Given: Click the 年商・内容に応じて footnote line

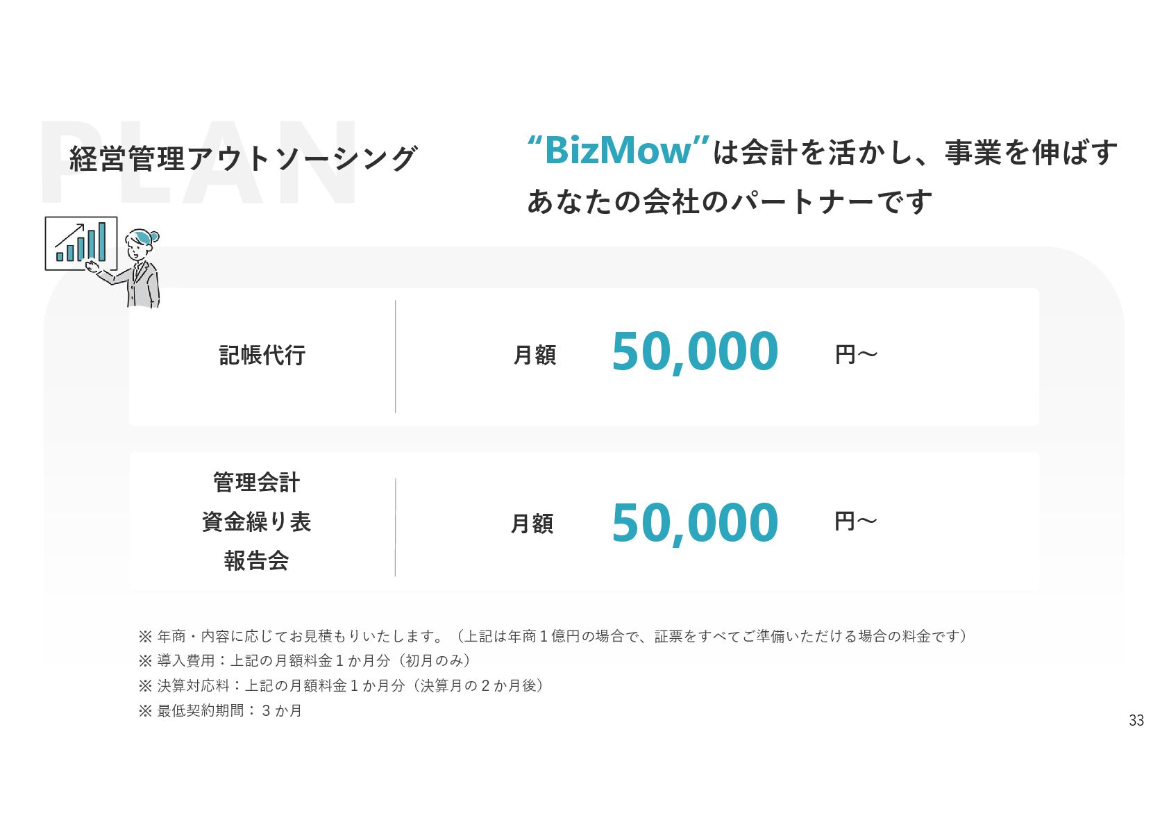Looking at the screenshot, I should point(552,636).
